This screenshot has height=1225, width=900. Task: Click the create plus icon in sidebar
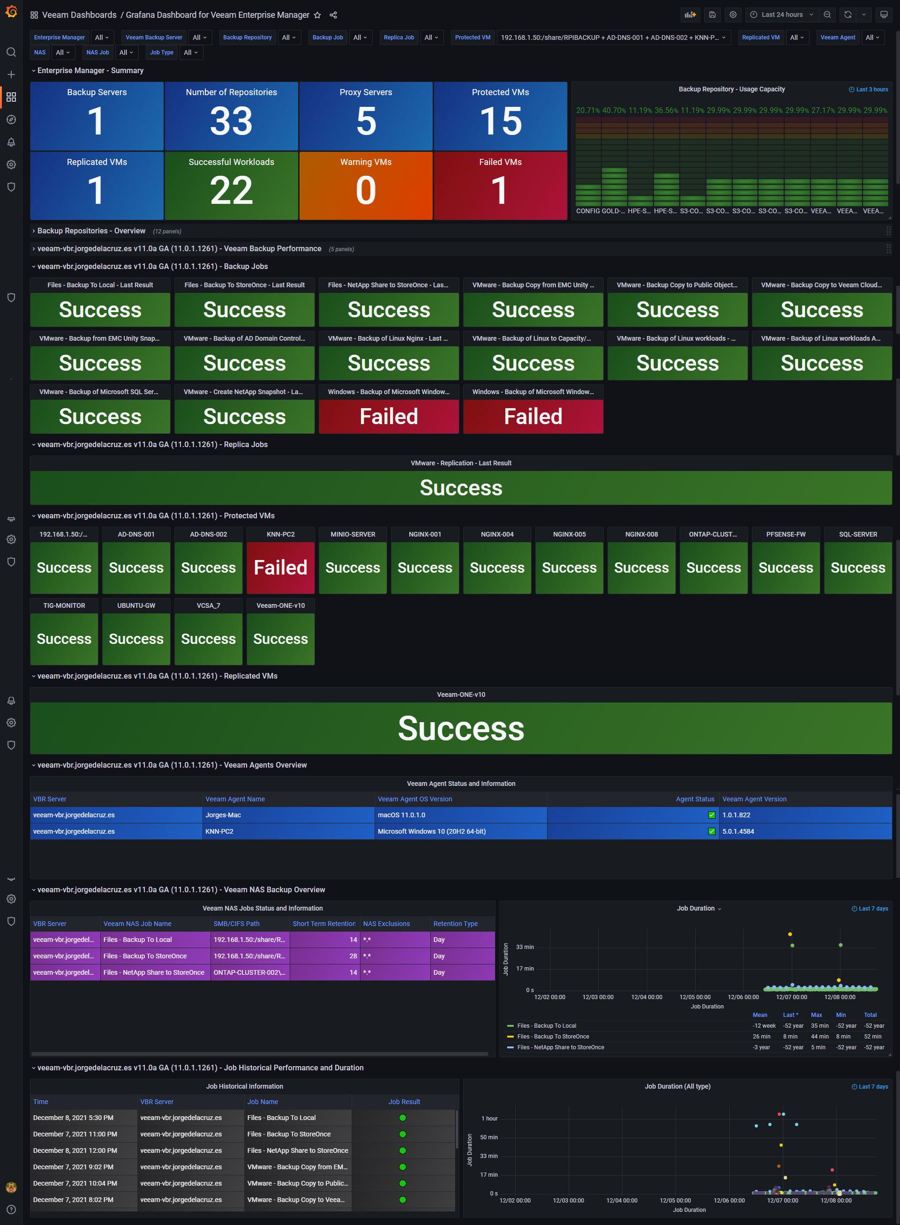point(11,75)
